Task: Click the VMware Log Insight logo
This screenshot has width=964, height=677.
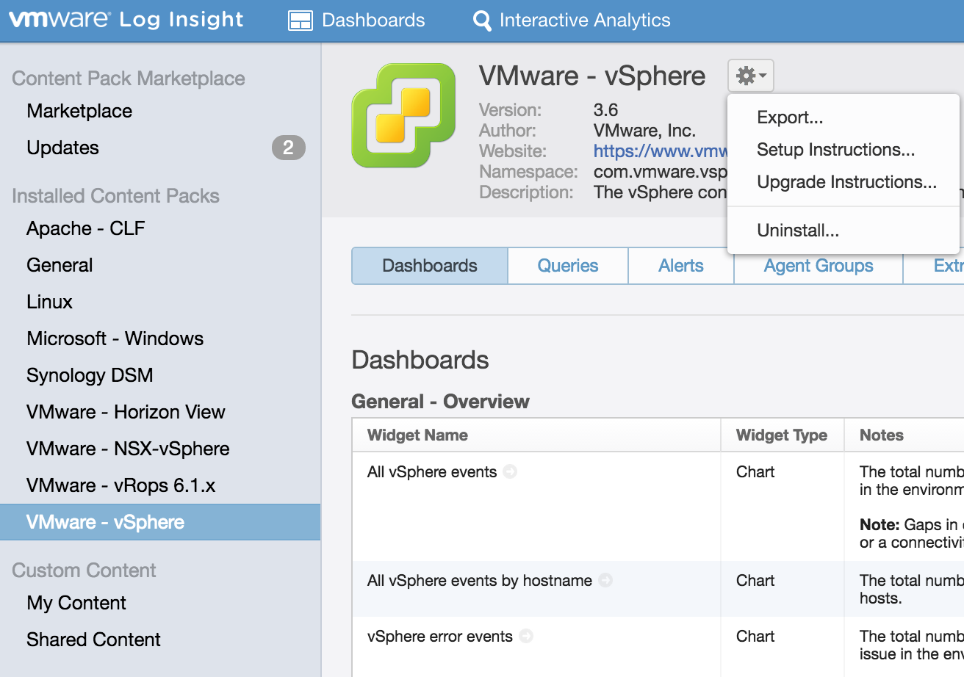Action: (126, 20)
